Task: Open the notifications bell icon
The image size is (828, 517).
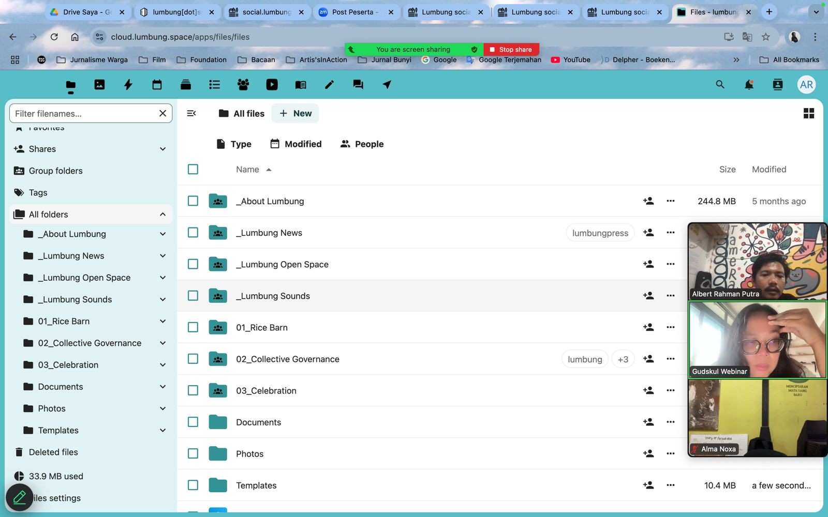Action: pyautogui.click(x=748, y=85)
